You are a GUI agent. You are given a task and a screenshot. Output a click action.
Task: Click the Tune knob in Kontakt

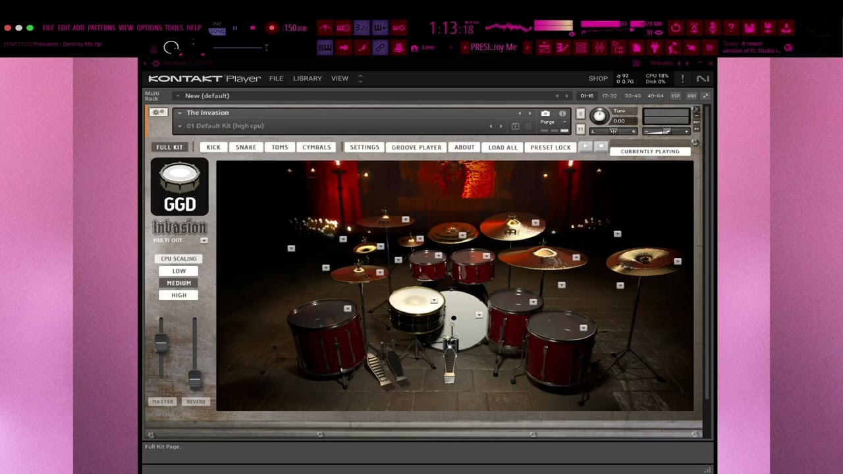coord(599,117)
